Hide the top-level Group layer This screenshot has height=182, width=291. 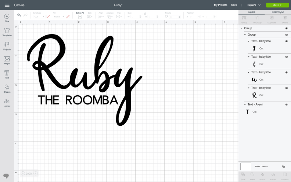tap(287, 28)
